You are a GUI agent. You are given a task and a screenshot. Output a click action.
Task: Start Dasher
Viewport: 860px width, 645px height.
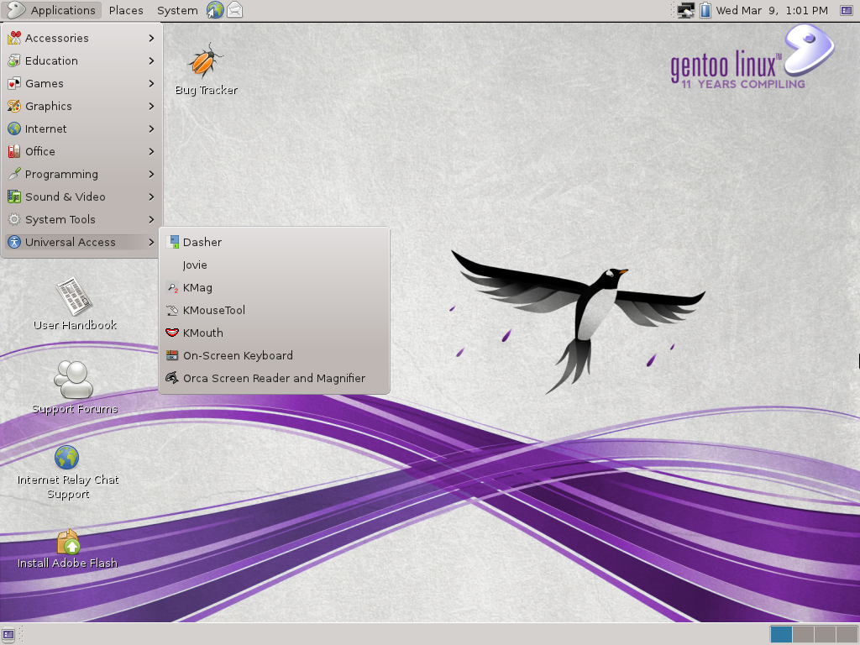(201, 242)
